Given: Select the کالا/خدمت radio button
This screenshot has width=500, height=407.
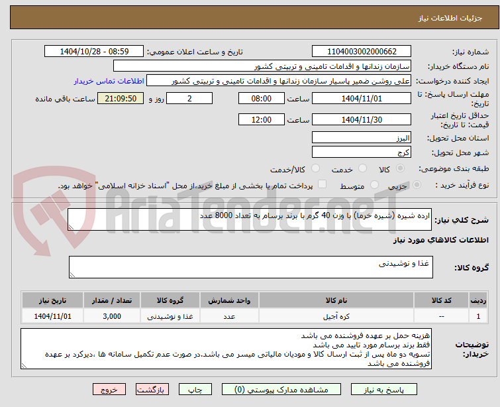Looking at the screenshot, I should (315, 168).
